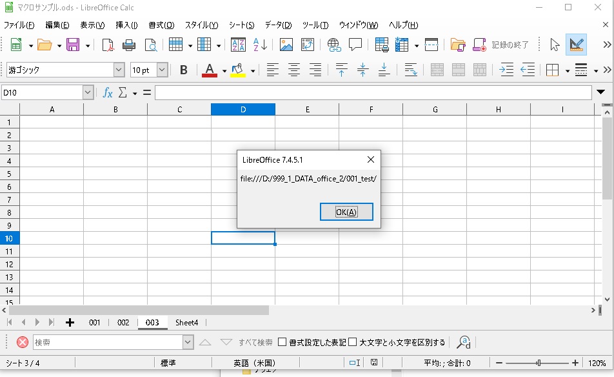Click the formula input line
This screenshot has height=377, width=614.
[x=373, y=93]
